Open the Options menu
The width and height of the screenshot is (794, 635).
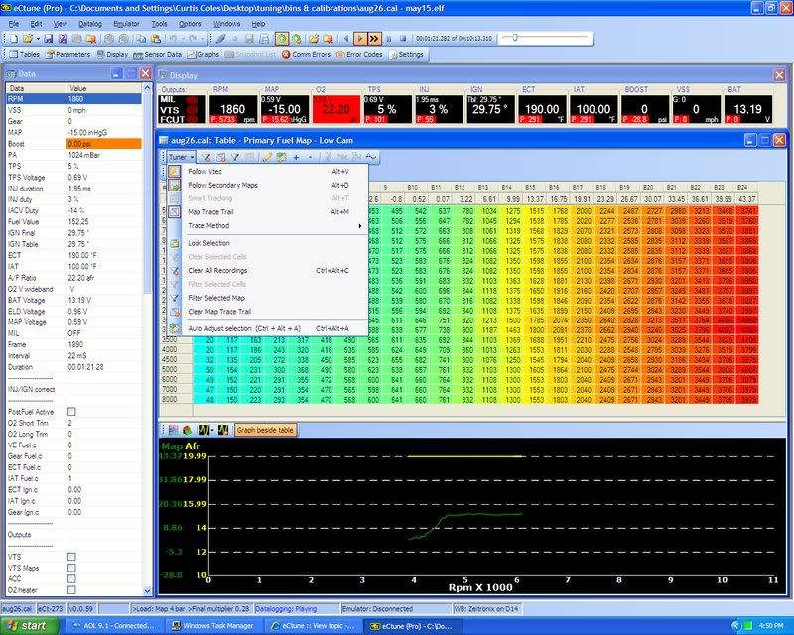[190, 24]
